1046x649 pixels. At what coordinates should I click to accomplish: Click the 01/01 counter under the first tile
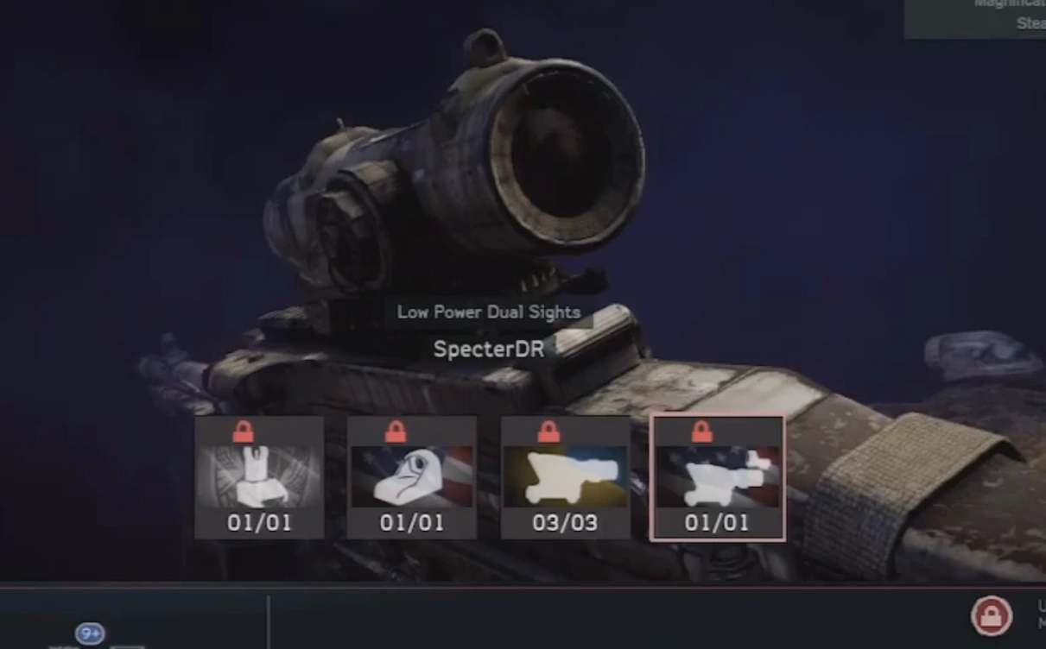259,522
